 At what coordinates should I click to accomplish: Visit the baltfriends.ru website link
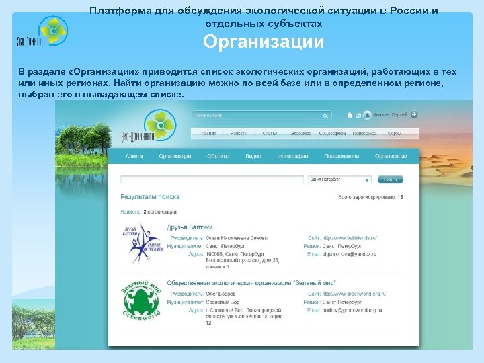click(x=350, y=238)
